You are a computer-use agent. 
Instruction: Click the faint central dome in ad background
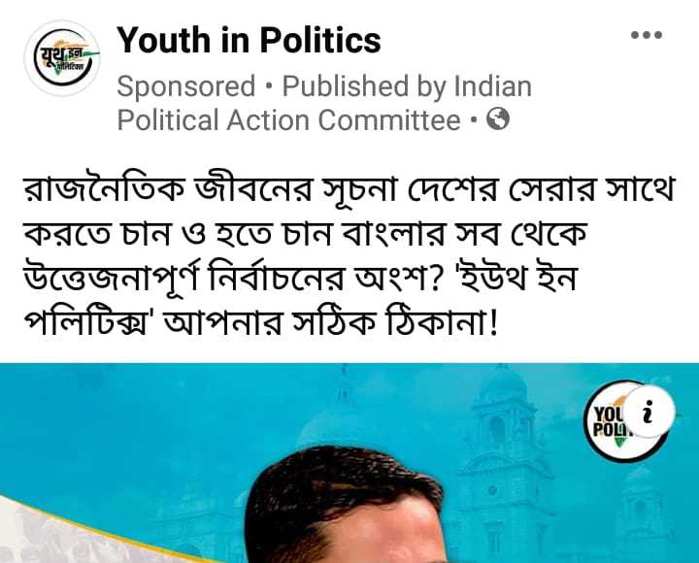(x=337, y=414)
